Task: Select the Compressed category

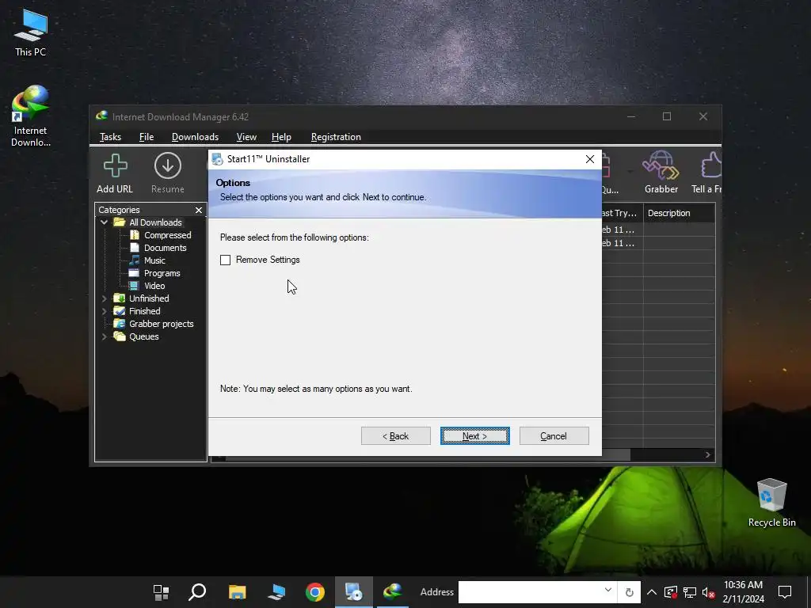Action: pyautogui.click(x=167, y=235)
